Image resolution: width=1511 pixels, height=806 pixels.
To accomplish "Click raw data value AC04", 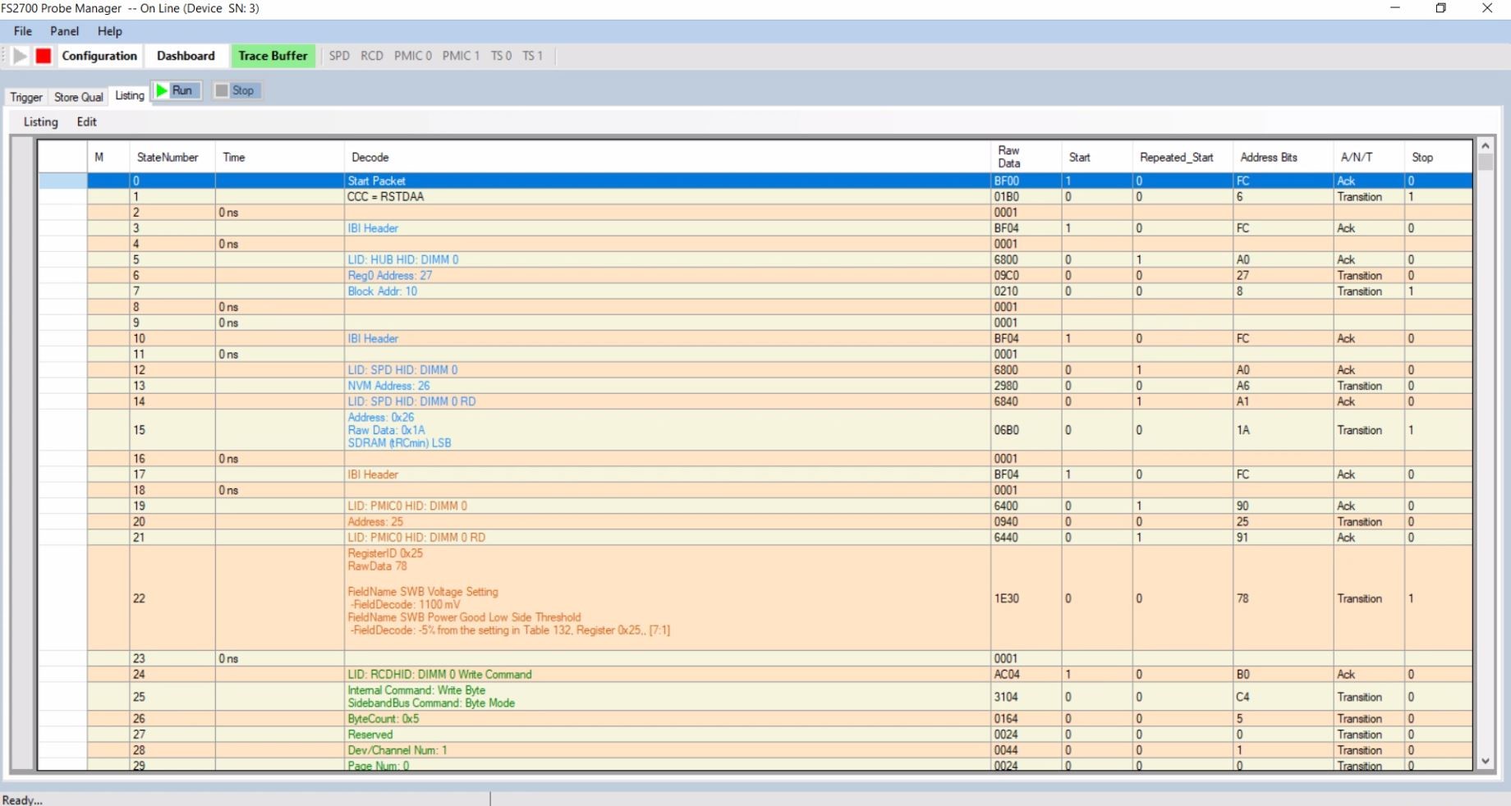I will click(x=1006, y=675).
